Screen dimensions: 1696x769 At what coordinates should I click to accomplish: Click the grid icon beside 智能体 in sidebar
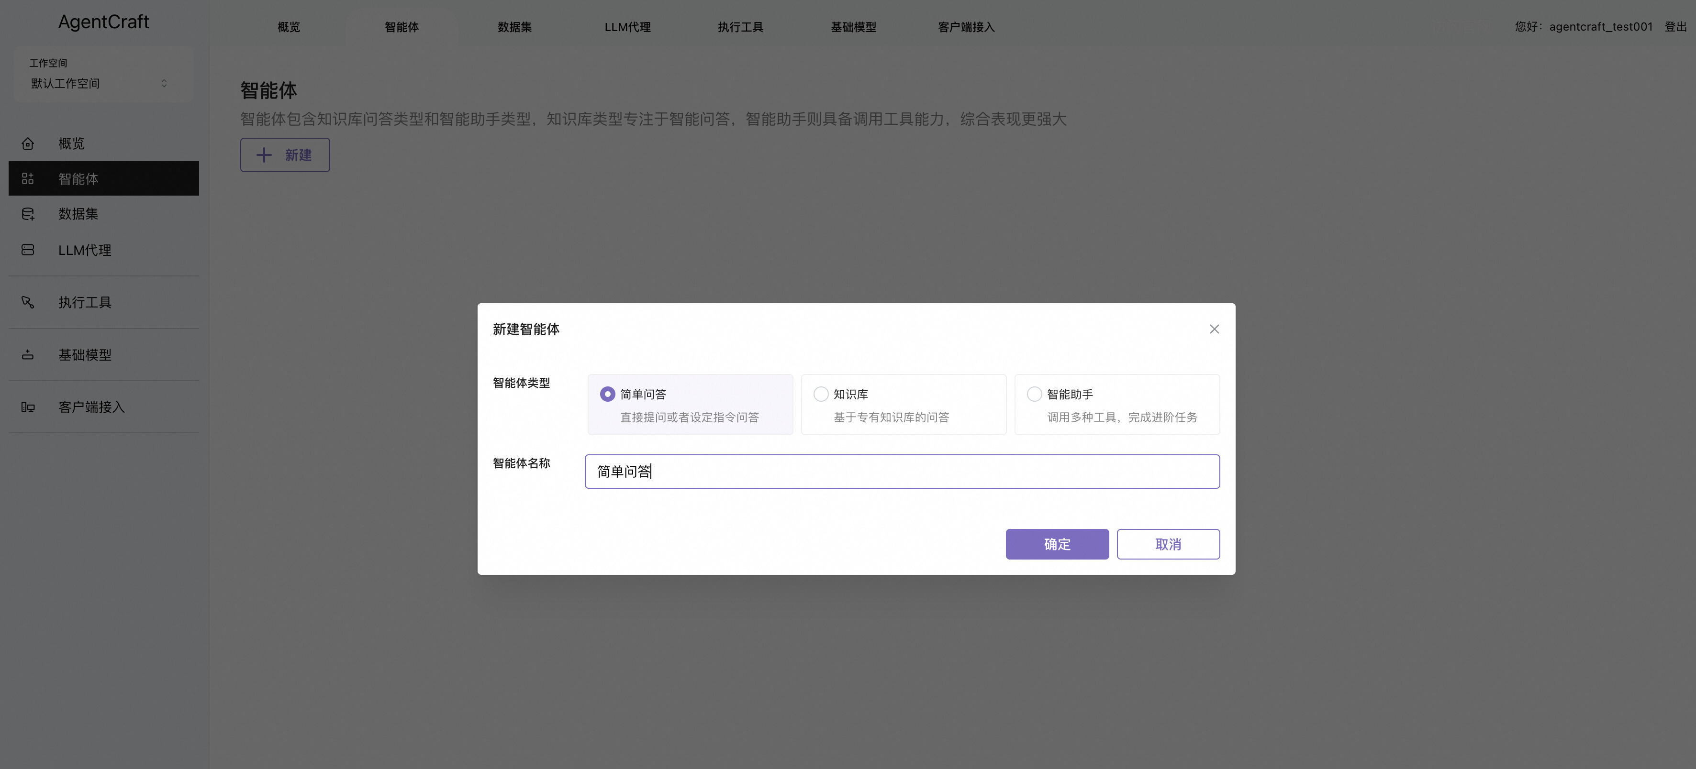click(28, 179)
